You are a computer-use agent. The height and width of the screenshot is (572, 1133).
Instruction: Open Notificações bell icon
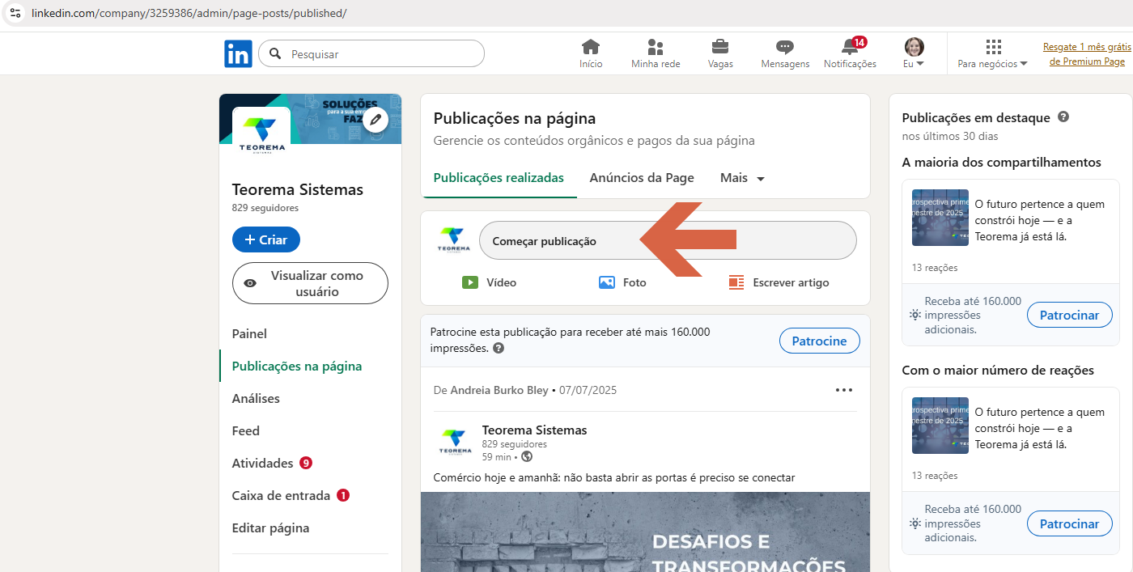850,47
